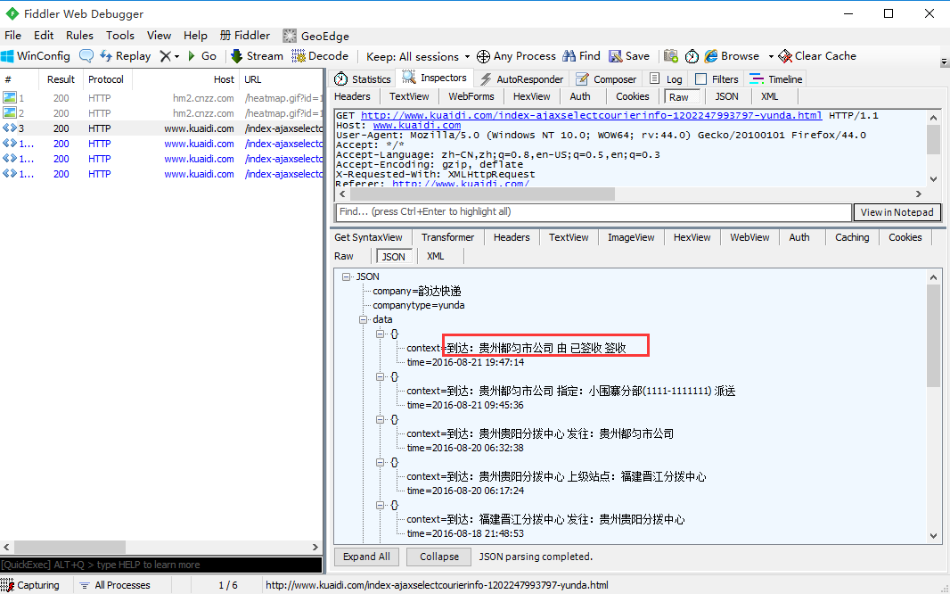Open Find sessions binoculars tool
950x594 pixels.
[581, 56]
